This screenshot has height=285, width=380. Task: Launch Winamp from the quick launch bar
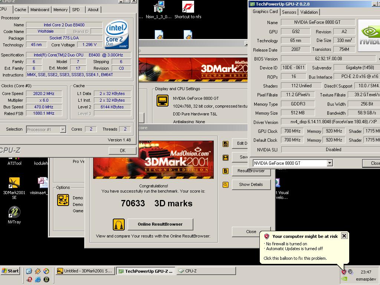point(38,271)
